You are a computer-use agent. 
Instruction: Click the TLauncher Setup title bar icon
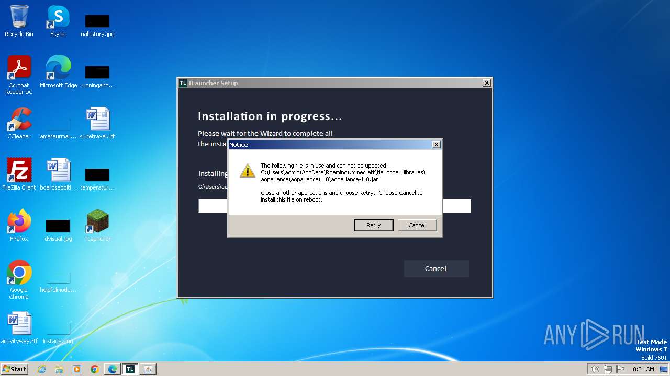(x=183, y=83)
